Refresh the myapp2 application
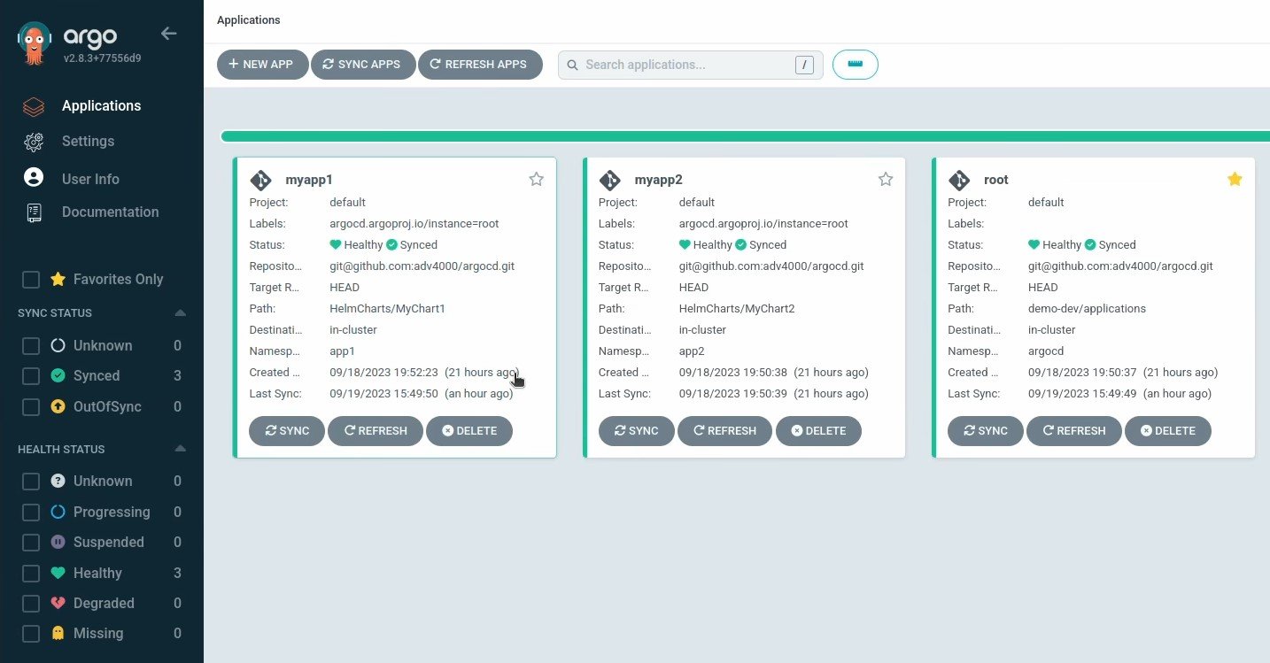1270x663 pixels. [x=724, y=431]
